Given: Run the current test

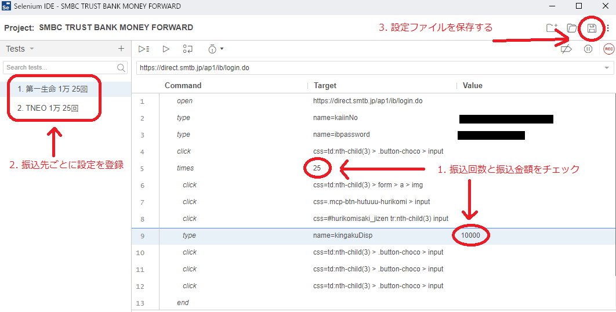Looking at the screenshot, I should pyautogui.click(x=166, y=49).
